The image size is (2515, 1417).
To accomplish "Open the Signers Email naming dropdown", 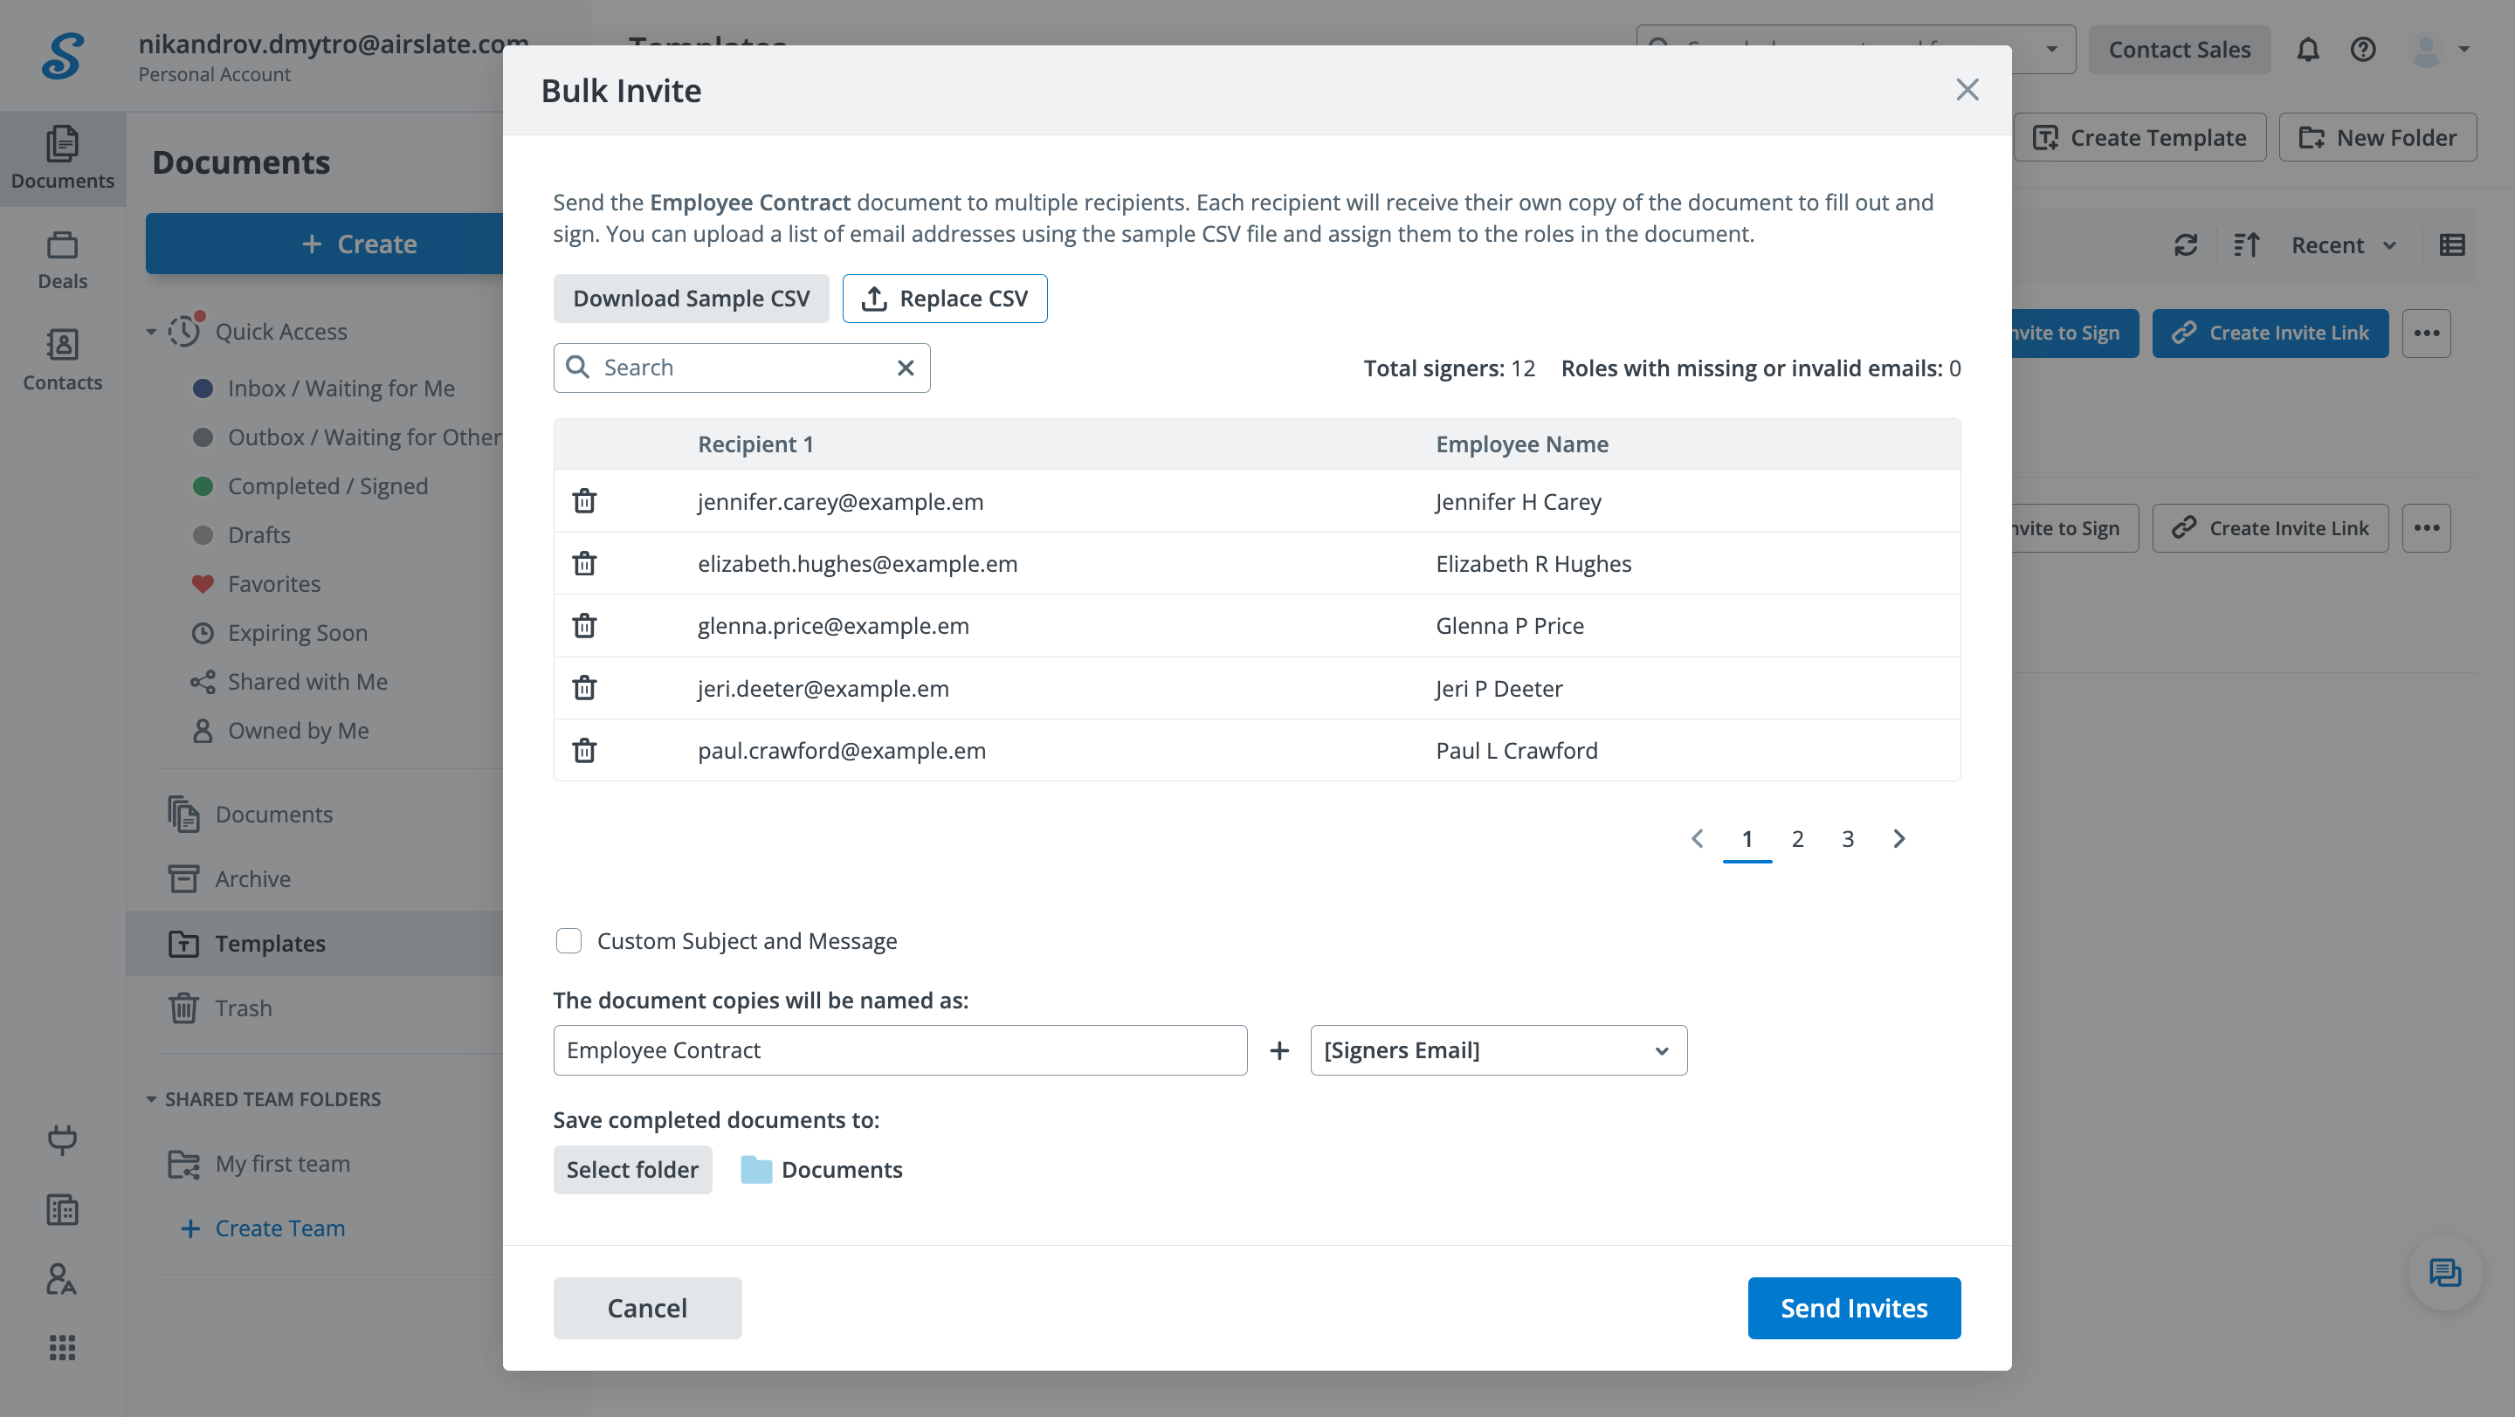I will click(1498, 1050).
